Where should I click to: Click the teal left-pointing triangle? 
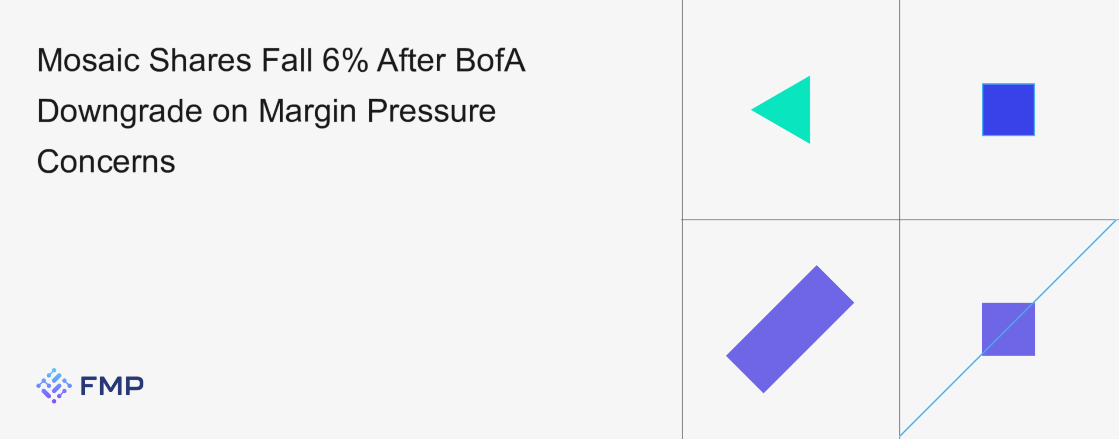[789, 110]
